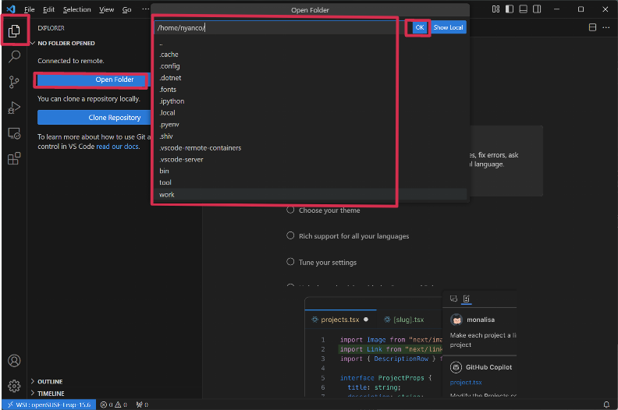Click the split editor layout icon
The image size is (618, 410).
click(x=592, y=27)
